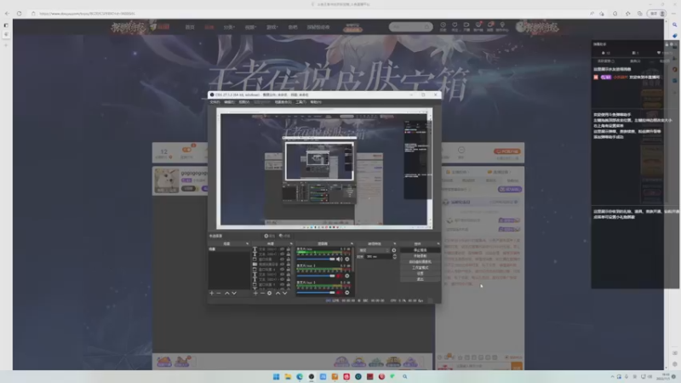Viewport: 681px width, 383px height.
Task: Open OBS 工具(T) menu
Action: [300, 102]
